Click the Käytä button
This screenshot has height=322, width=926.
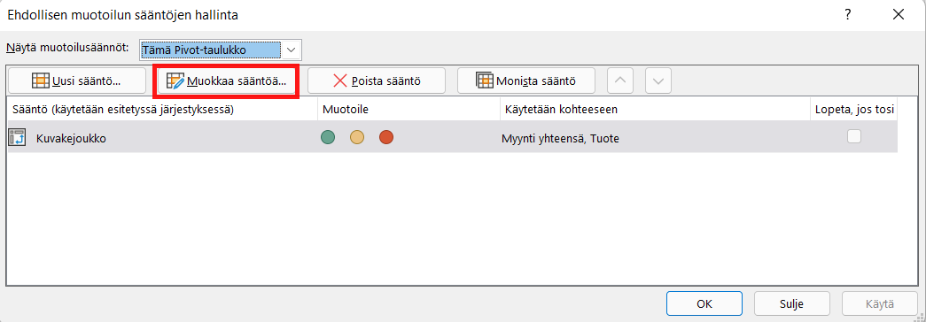(x=879, y=304)
